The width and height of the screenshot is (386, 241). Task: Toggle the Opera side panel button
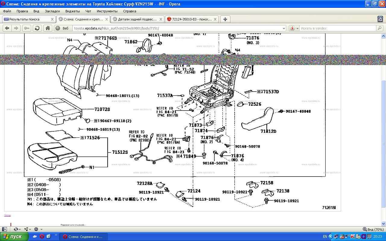point(4,229)
